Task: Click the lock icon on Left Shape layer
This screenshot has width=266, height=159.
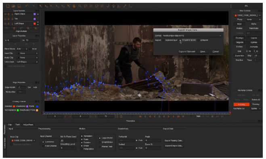Action: (x=12, y=23)
